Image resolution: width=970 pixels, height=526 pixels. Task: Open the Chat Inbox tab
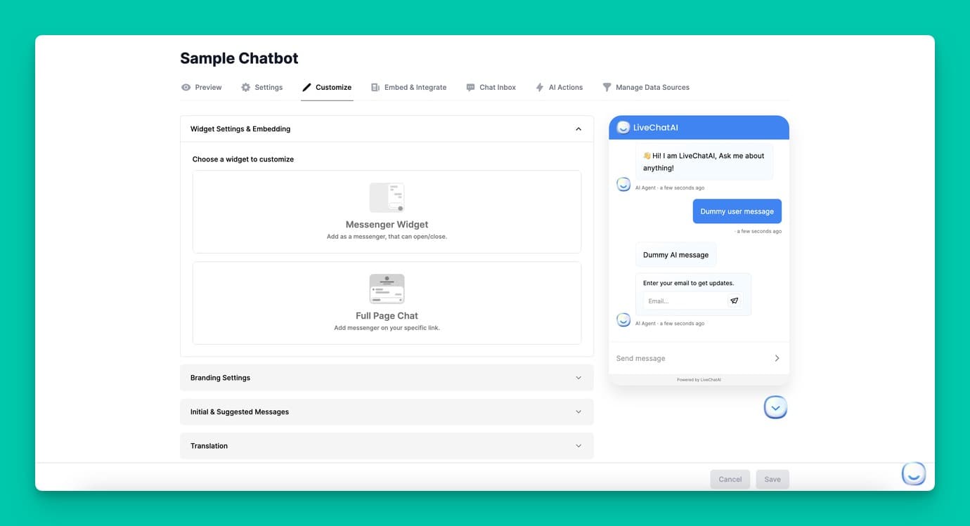click(491, 87)
